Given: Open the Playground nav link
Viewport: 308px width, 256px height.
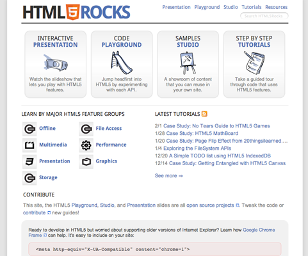Looking at the screenshot, I should pos(207,7).
